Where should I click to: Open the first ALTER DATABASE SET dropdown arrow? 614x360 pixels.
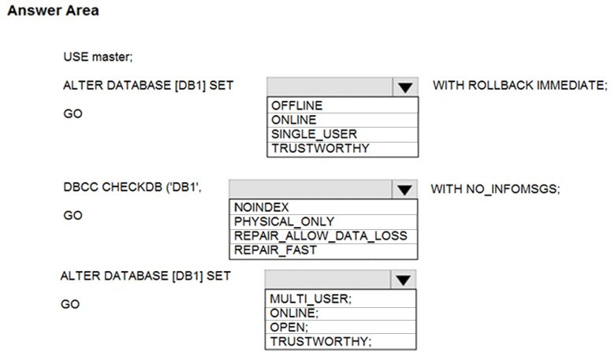[404, 87]
